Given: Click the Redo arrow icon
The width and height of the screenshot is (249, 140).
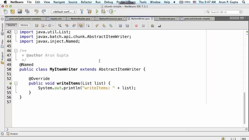Looking at the screenshot, I should coord(44,11).
